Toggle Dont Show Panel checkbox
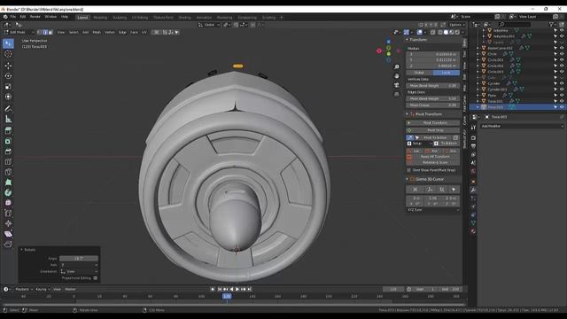 409,170
